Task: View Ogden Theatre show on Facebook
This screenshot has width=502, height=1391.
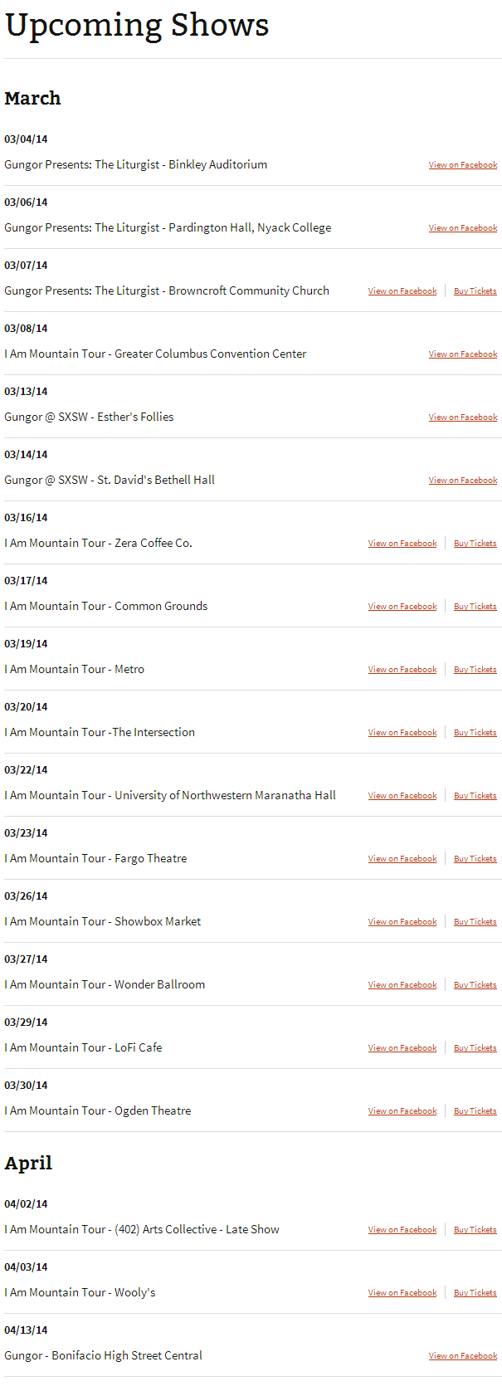Action: 402,1111
